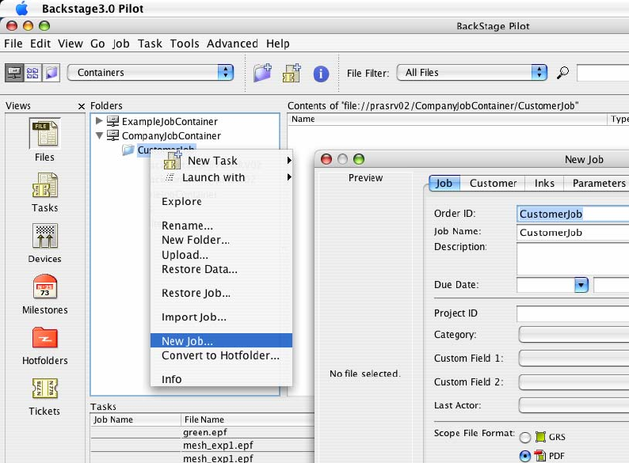629x463 pixels.
Task: Open the Custom Field 2 combo box
Action: click(574, 382)
